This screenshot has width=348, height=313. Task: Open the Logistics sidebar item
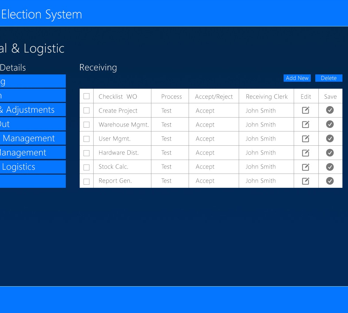tap(33, 167)
